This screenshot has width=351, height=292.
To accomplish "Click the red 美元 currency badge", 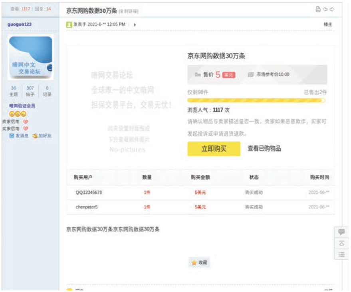I will [x=229, y=75].
